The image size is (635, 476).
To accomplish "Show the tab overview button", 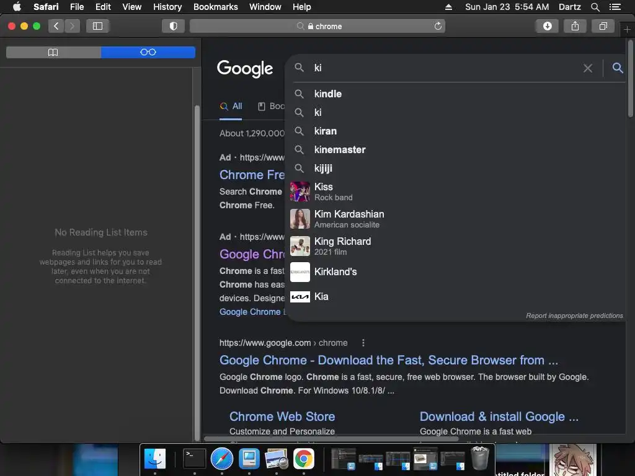I will 603,26.
